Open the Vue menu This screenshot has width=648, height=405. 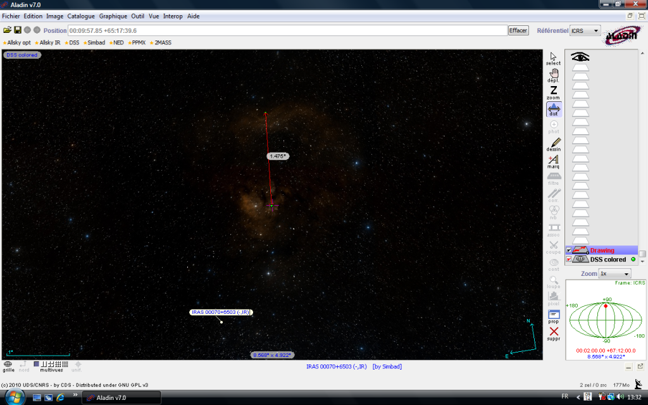154,16
